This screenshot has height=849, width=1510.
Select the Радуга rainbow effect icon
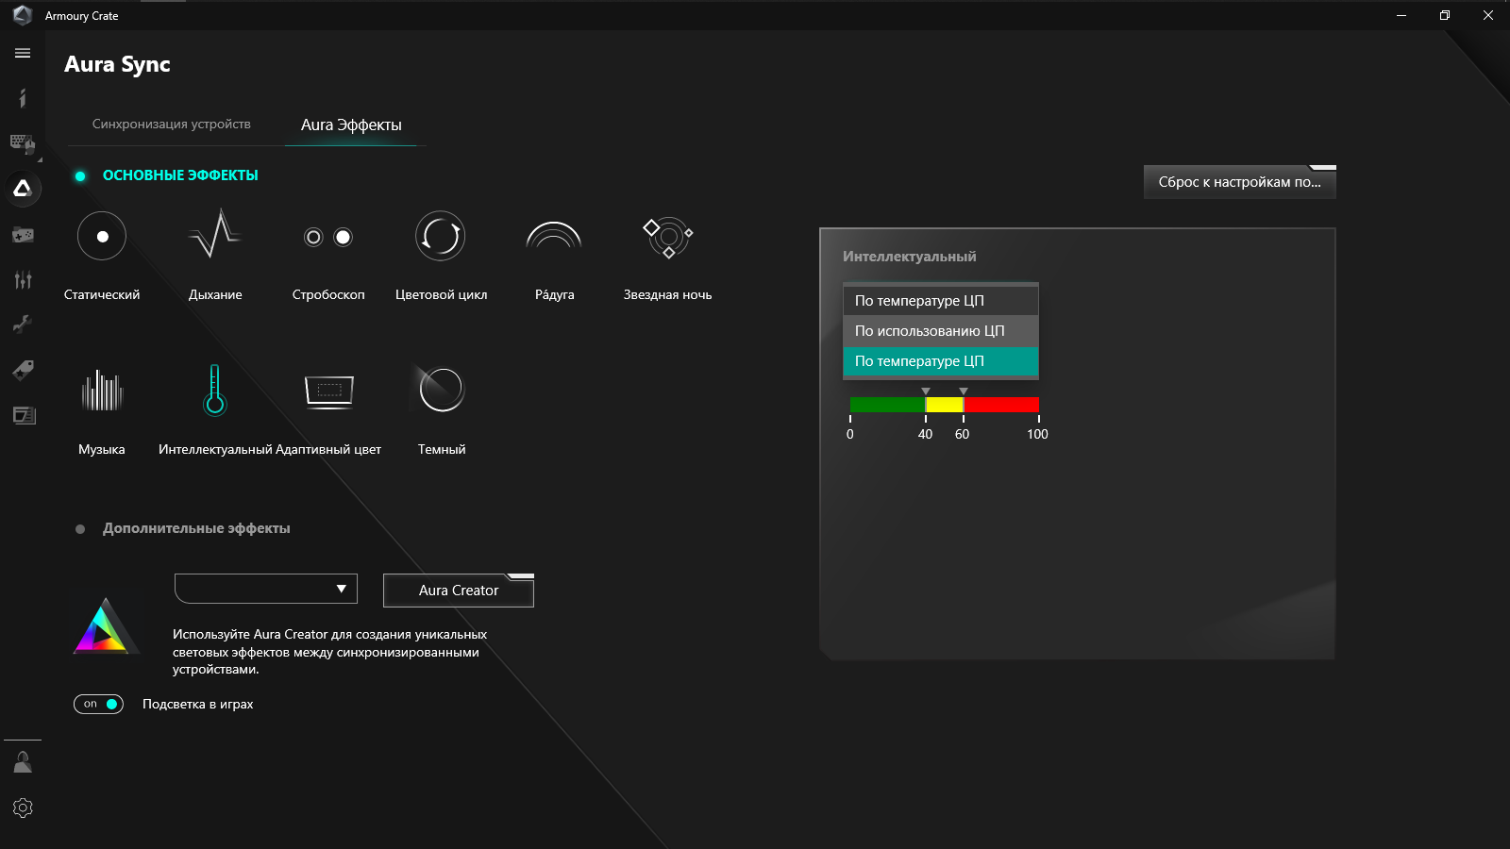pos(554,235)
